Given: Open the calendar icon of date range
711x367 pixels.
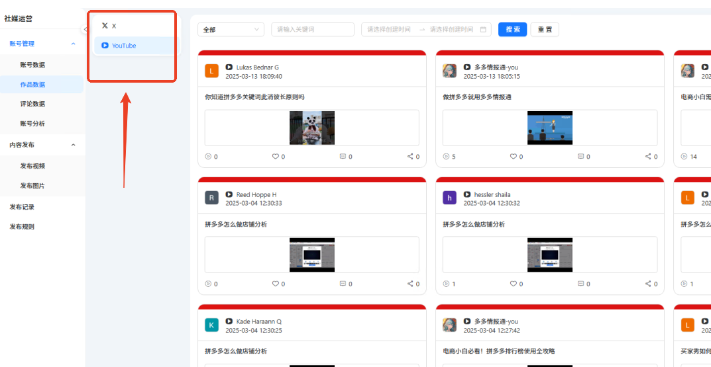Looking at the screenshot, I should (x=483, y=29).
